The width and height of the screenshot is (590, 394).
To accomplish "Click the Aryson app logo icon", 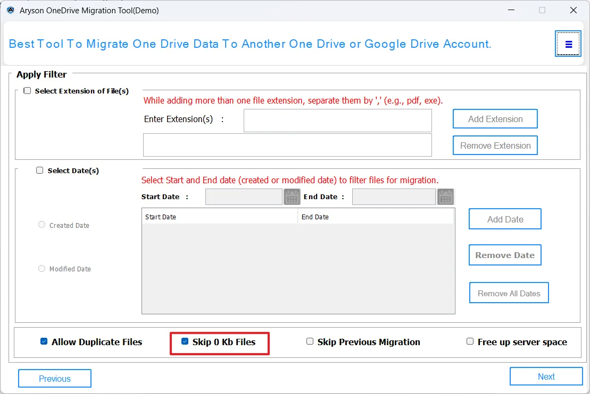I will click(10, 10).
